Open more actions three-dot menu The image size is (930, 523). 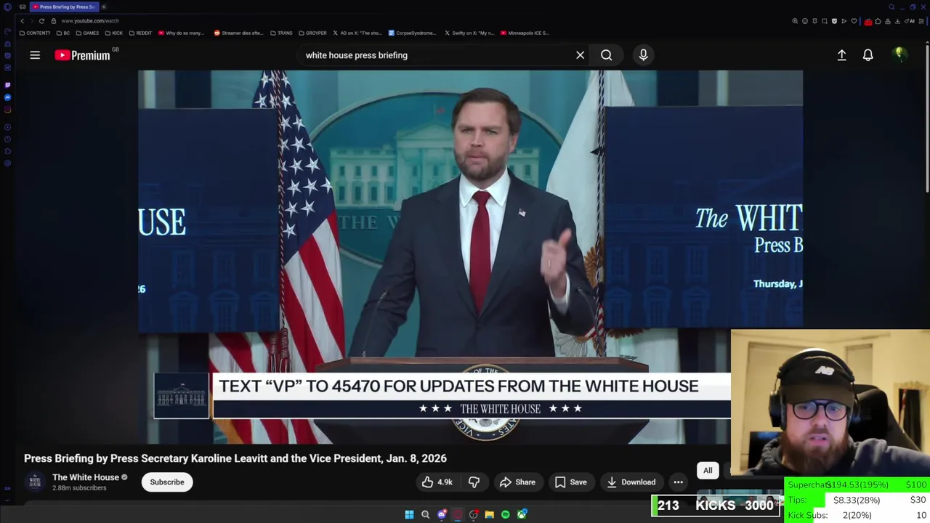(678, 482)
